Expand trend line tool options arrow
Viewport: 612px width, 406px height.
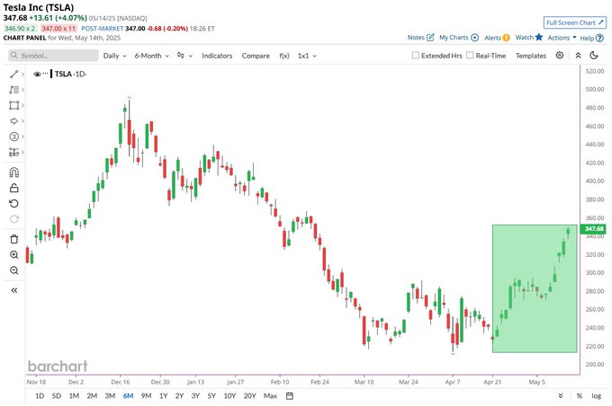(23, 74)
